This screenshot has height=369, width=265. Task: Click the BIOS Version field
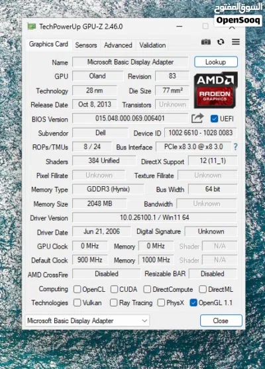[130, 118]
